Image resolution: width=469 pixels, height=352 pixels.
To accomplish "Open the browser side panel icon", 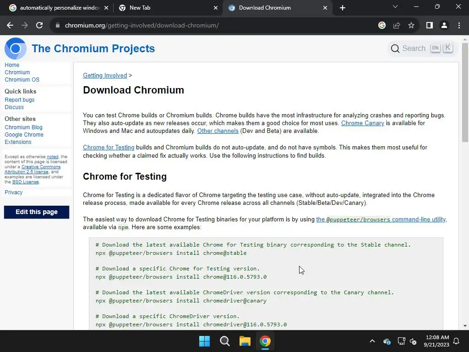I will pos(430,26).
